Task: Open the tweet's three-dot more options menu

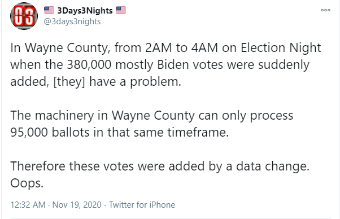Action: pyautogui.click(x=325, y=10)
